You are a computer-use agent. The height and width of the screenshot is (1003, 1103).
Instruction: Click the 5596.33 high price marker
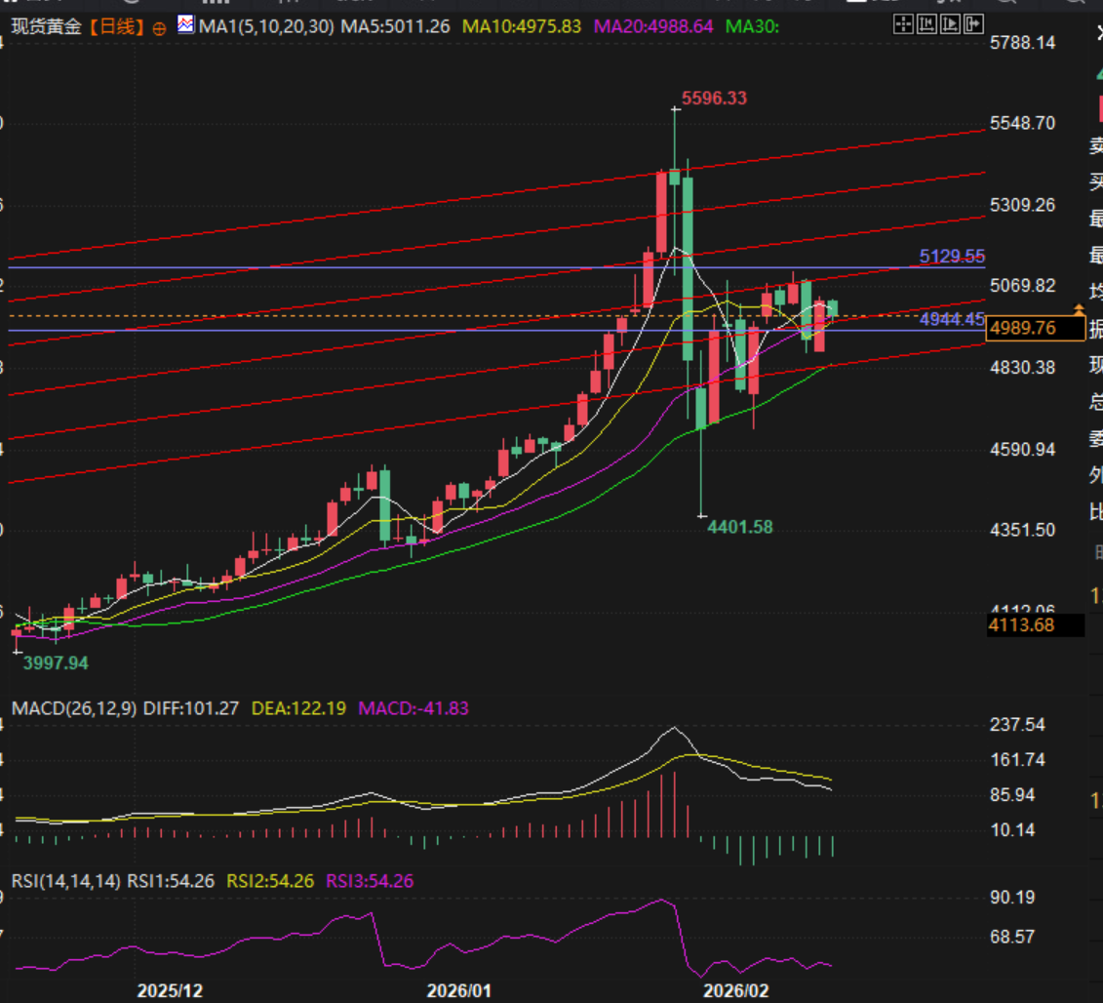pos(714,98)
